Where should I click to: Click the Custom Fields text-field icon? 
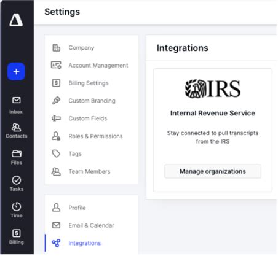point(56,118)
